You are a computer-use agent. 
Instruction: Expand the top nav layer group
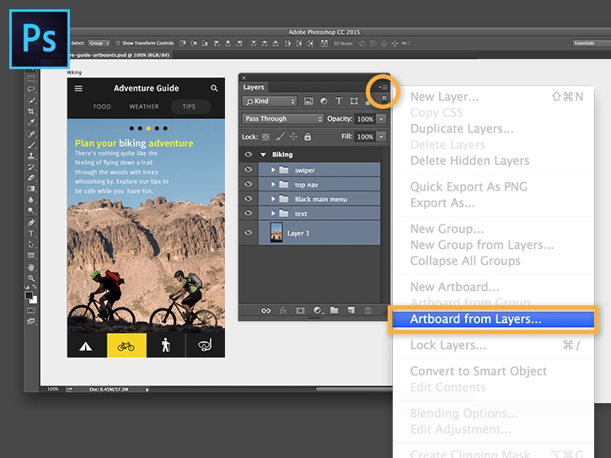coord(273,185)
